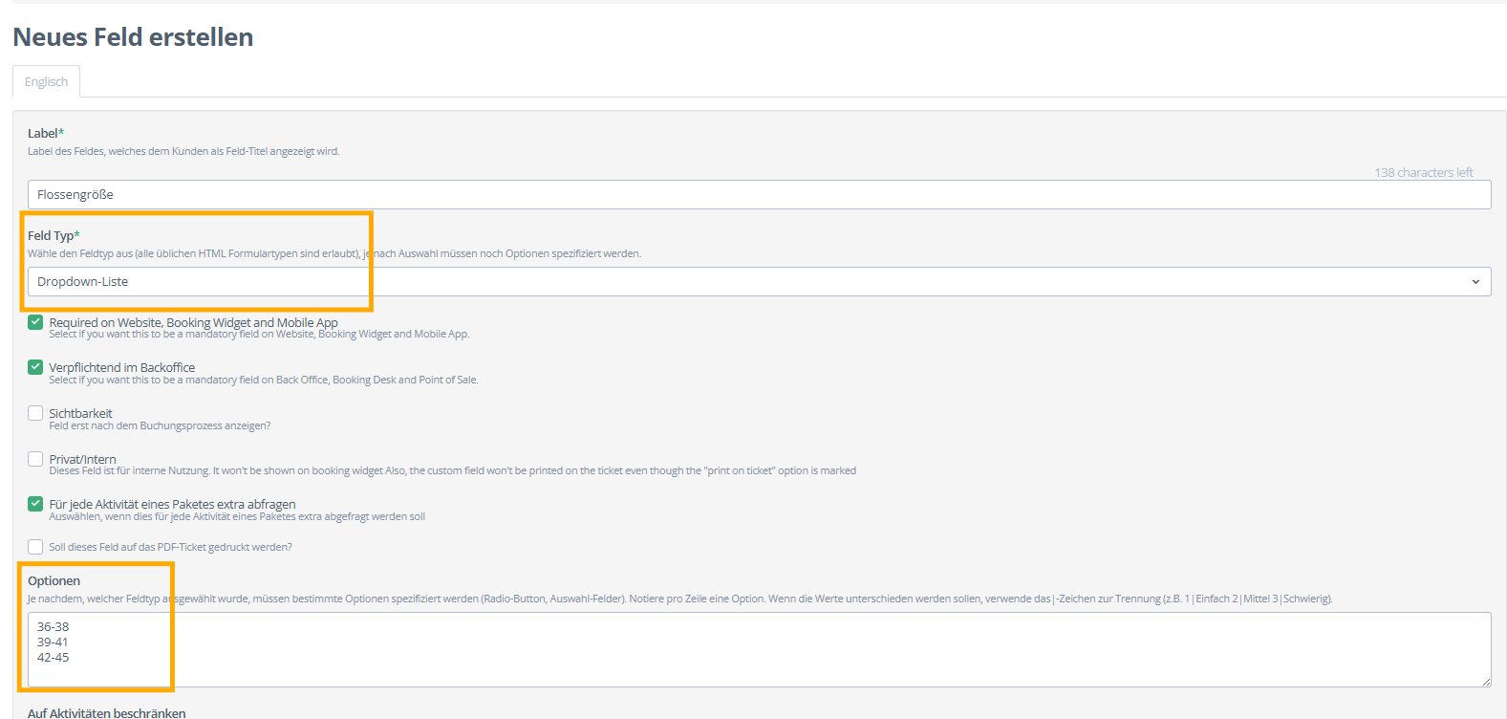This screenshot has height=719, width=1507.
Task: Place cursor on the 39-41 option line
Action: pyautogui.click(x=53, y=643)
